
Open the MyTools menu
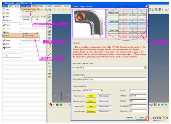25,6
